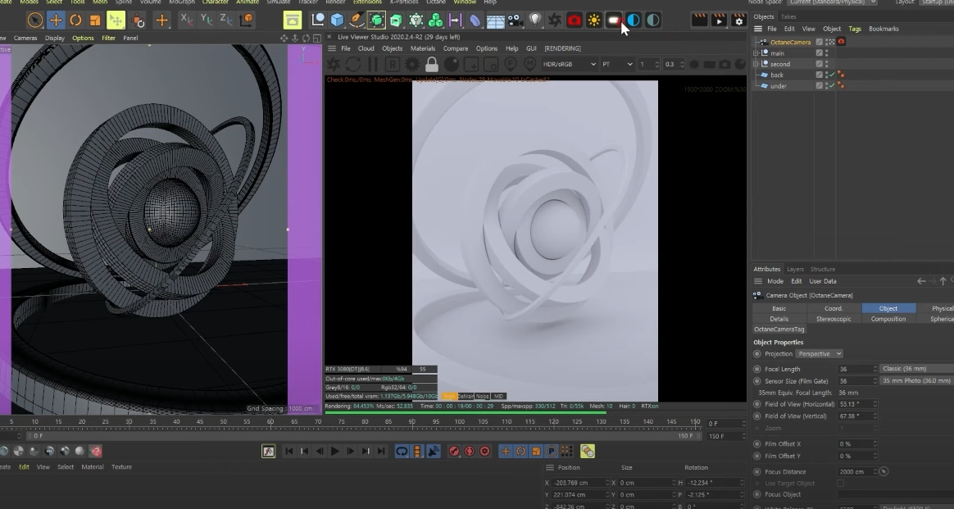954x509 pixels.
Task: Open the Projection Perspective dropdown
Action: 819,353
